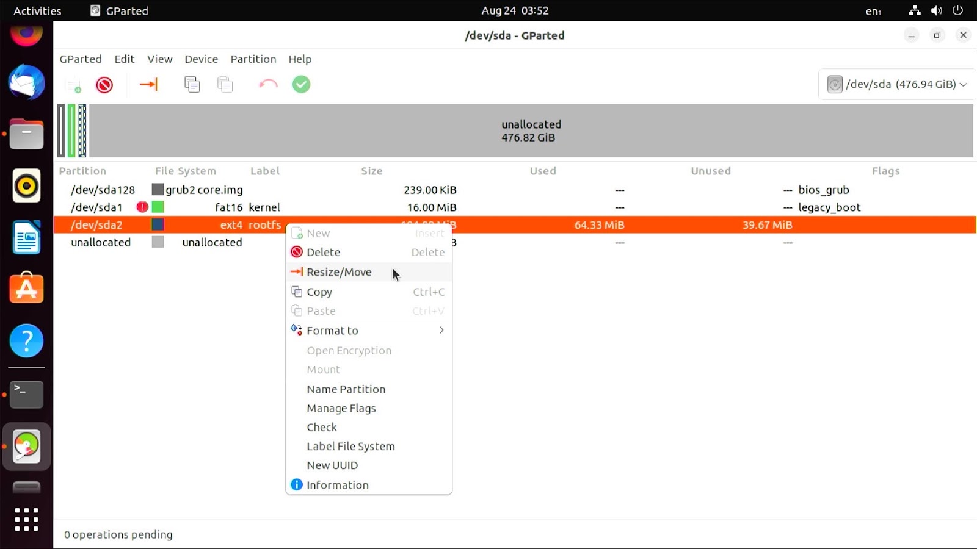Viewport: 977px width, 549px height.
Task: Click the Resize/Move toolbar icon
Action: point(149,84)
